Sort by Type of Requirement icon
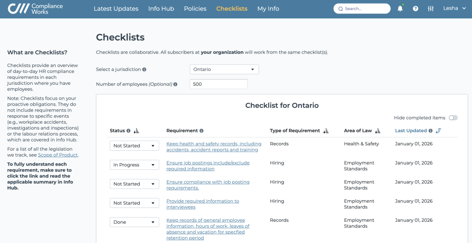The width and height of the screenshot is (472, 243). 326,131
